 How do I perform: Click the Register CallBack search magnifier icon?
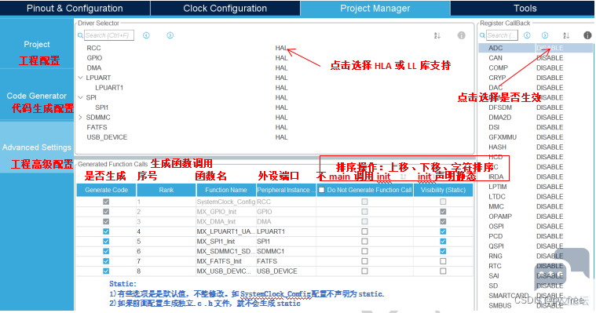pyautogui.click(x=482, y=35)
